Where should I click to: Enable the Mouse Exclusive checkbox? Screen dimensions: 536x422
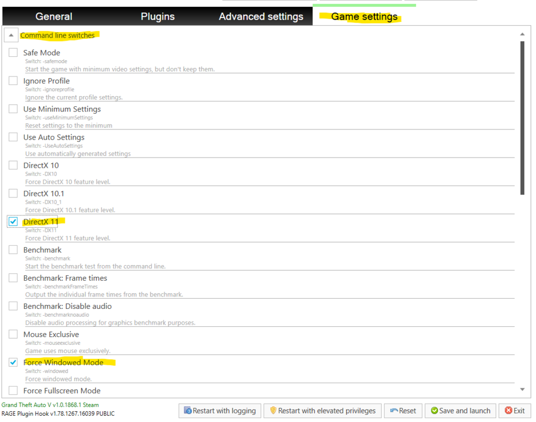click(13, 334)
